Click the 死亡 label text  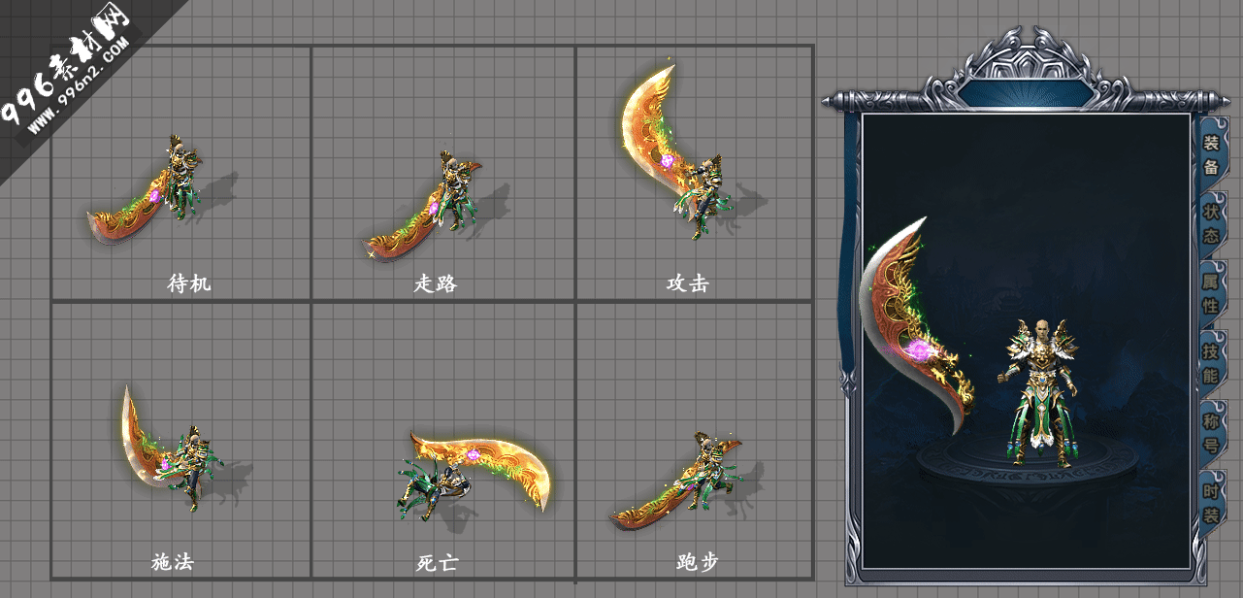point(438,563)
